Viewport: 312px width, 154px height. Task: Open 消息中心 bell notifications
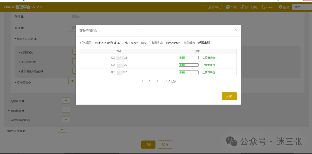click(x=213, y=7)
